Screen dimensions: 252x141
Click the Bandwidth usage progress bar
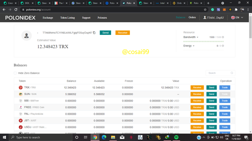point(204,42)
